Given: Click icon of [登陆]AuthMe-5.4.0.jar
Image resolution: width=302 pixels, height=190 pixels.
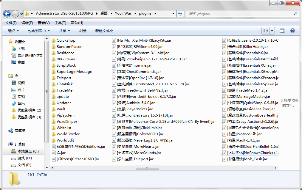Looking at the screenshot, I should (114, 103).
